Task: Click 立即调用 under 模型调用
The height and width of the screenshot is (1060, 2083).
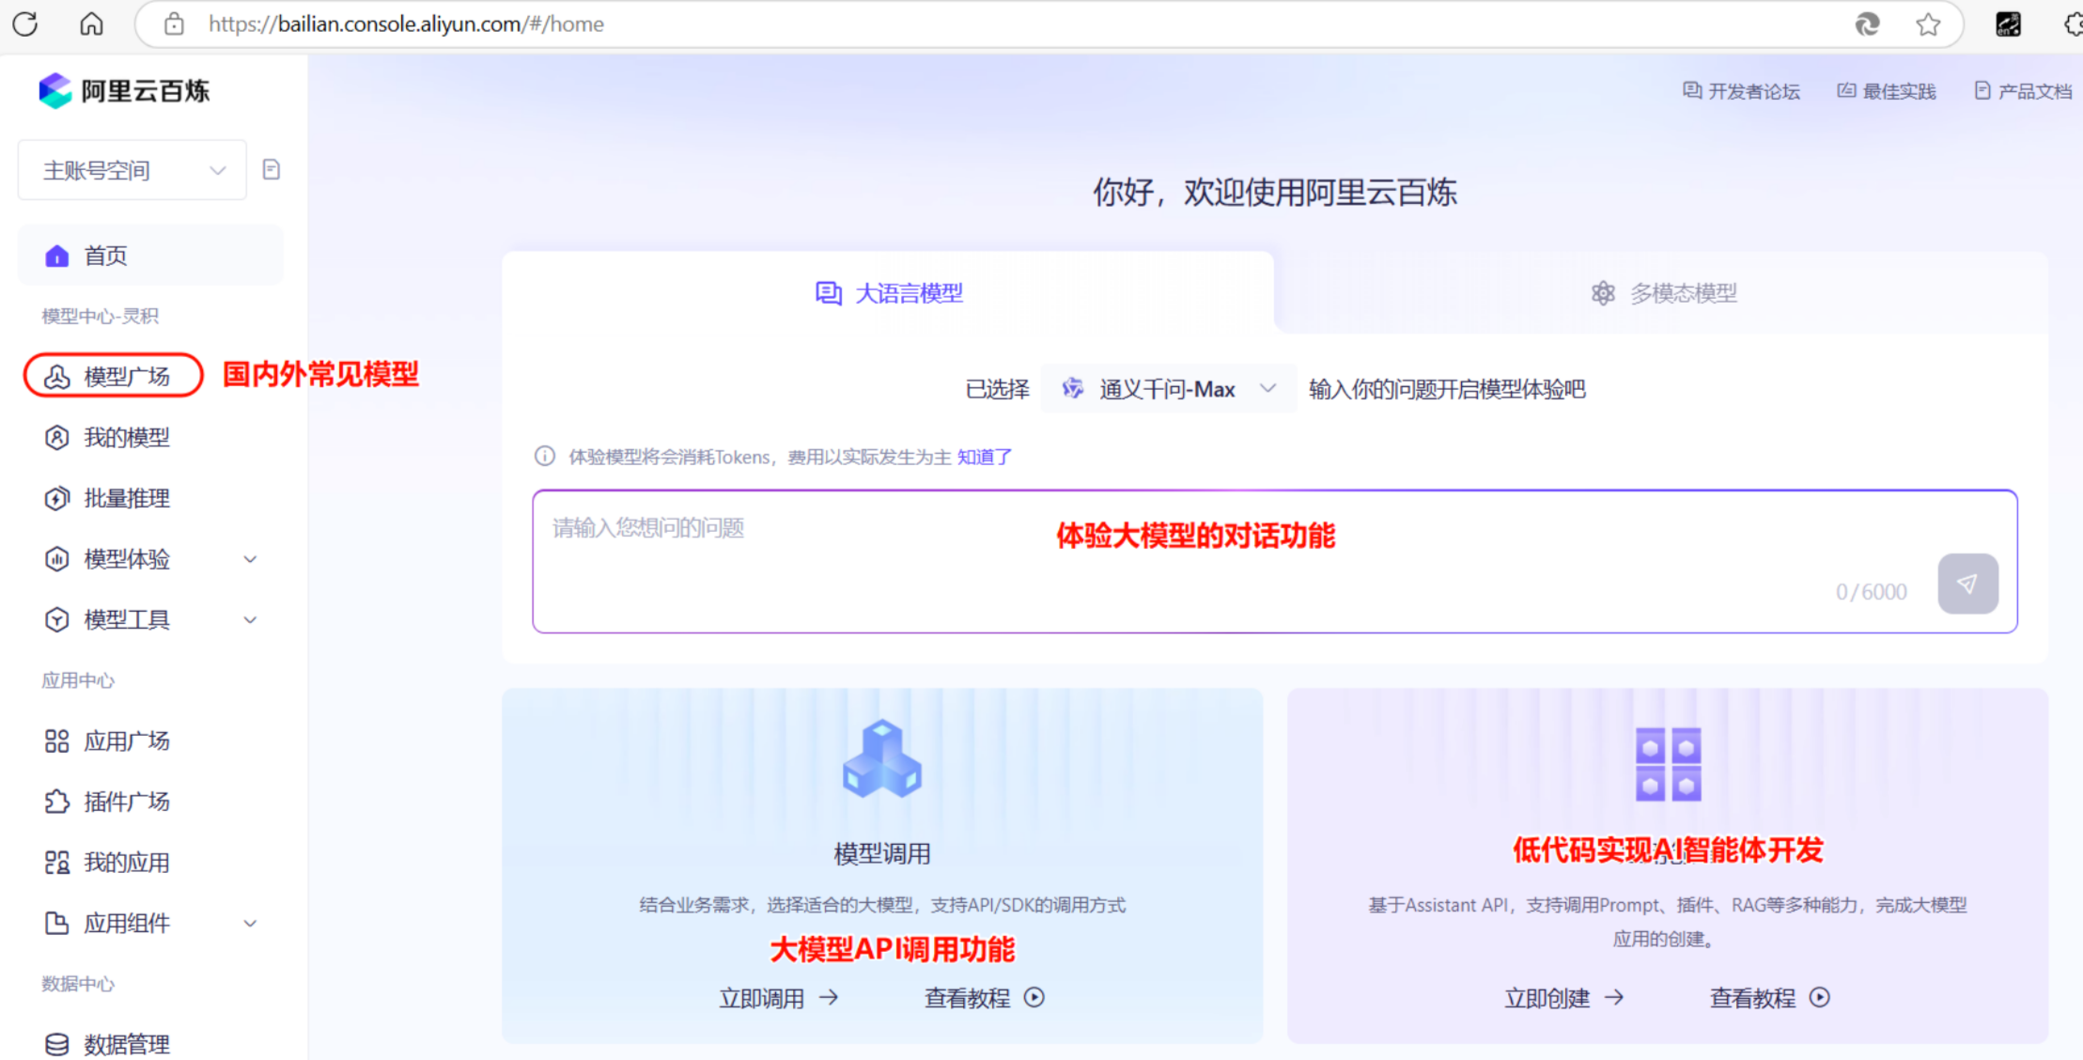Action: 779,997
